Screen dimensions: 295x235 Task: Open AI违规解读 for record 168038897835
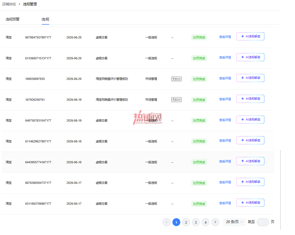pos(250,78)
